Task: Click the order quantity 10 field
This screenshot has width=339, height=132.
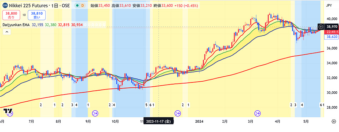Action: pos(24,15)
